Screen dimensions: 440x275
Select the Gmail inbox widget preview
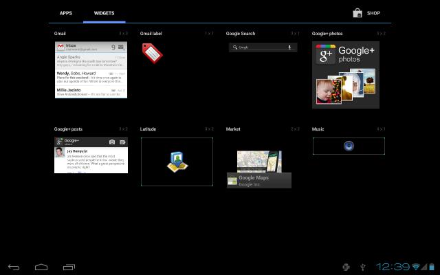click(91, 69)
